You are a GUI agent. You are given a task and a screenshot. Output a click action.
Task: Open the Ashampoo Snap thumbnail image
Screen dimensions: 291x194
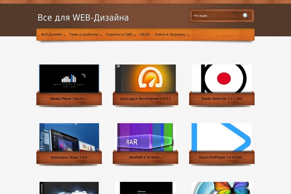coord(69,137)
